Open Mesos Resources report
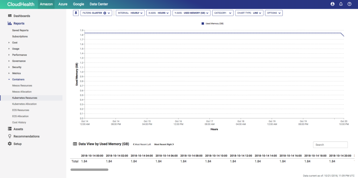The width and height of the screenshot is (358, 178). point(22,85)
